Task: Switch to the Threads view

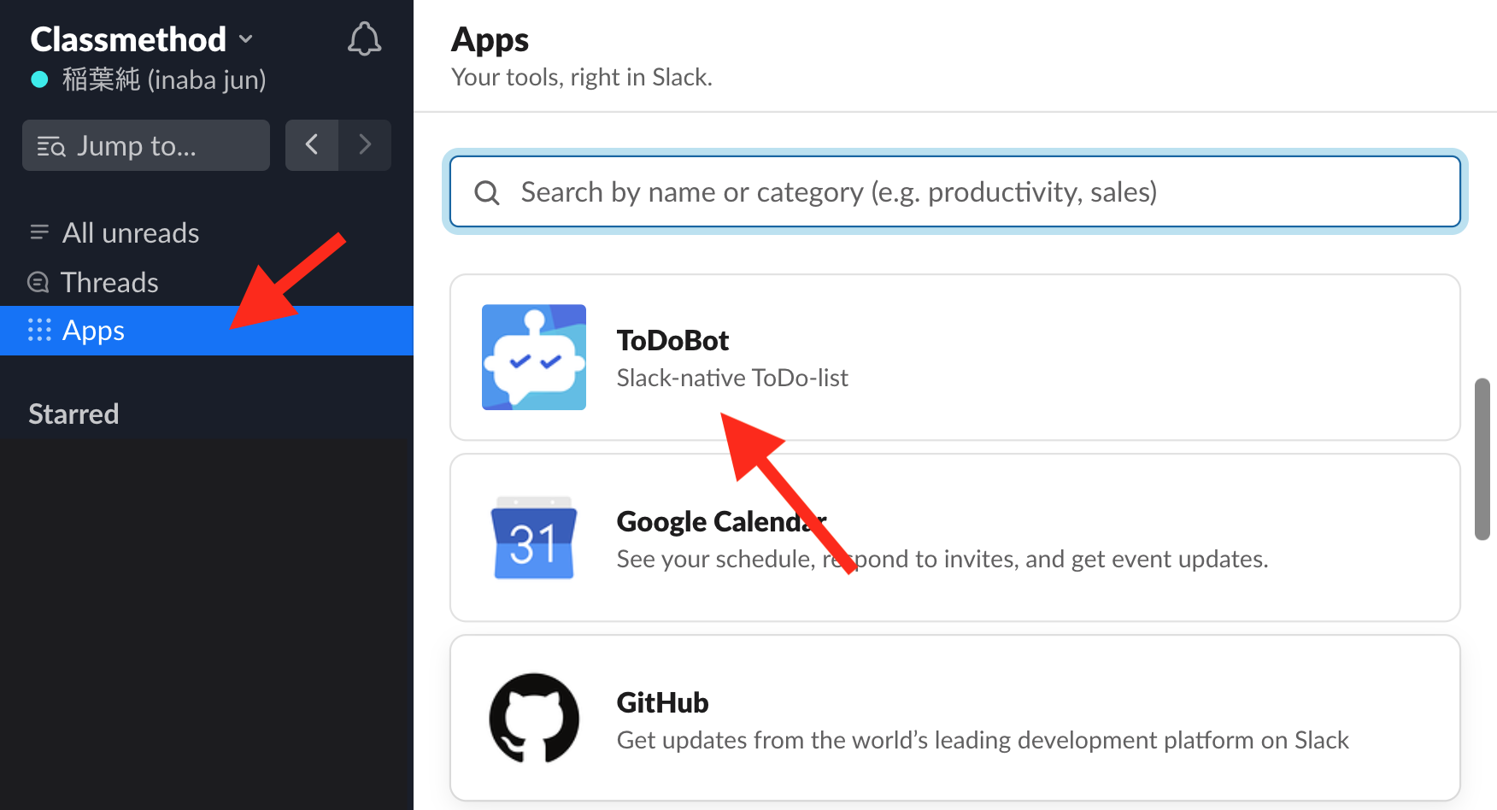Action: point(109,282)
